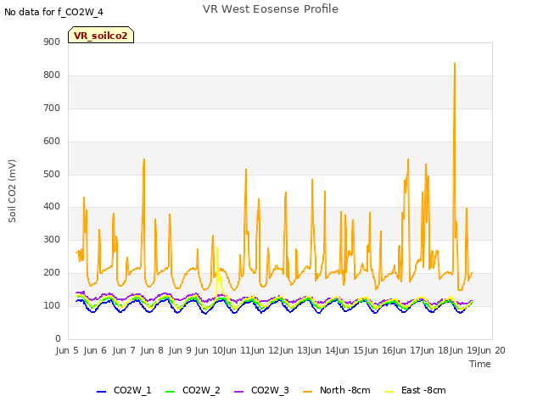The image size is (543, 407).
Task: Click the CO2W_3 purple legend swatch
Action: click(x=239, y=392)
